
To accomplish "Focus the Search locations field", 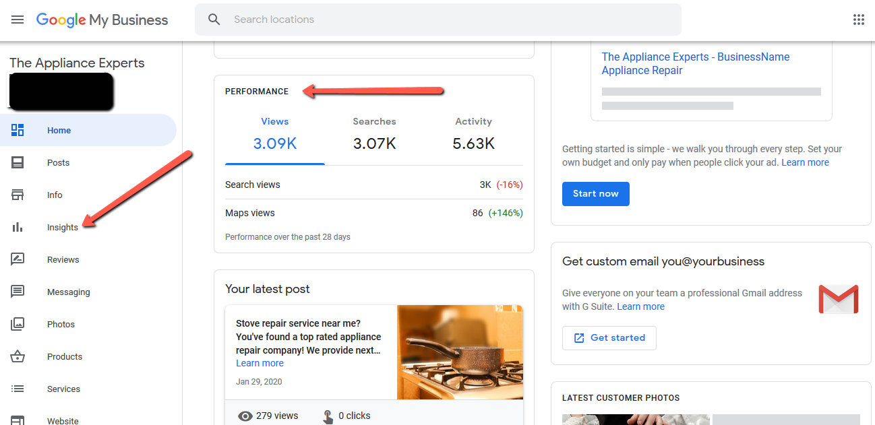I will point(438,20).
